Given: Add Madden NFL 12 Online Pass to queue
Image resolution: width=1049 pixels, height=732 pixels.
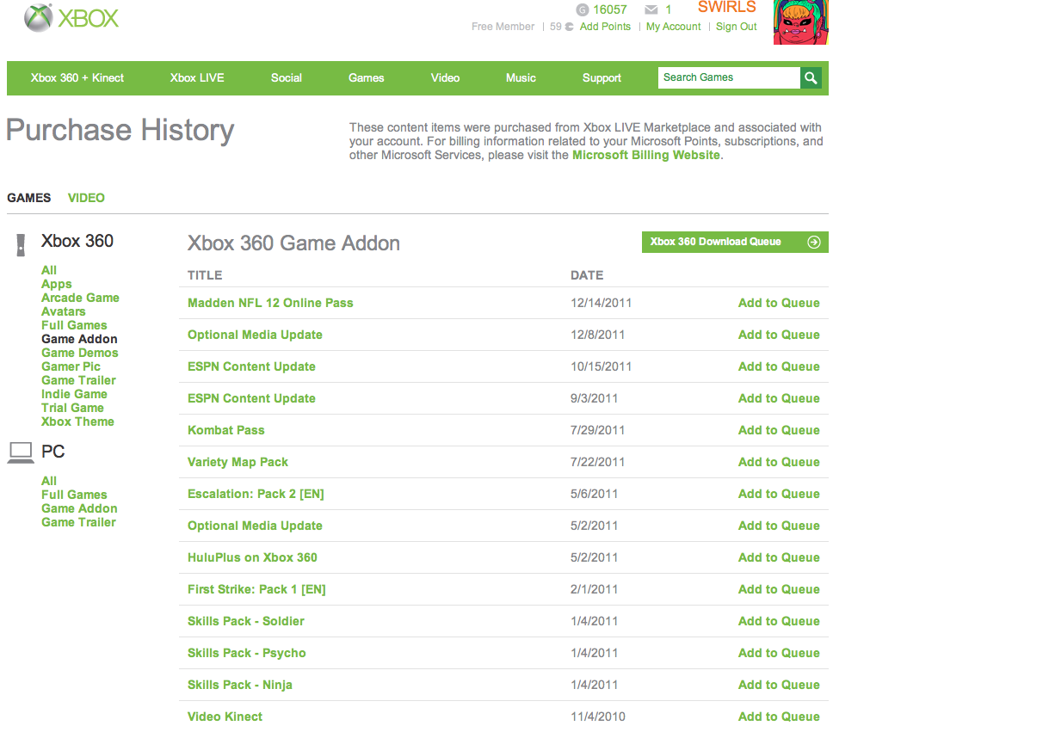Looking at the screenshot, I should click(779, 303).
